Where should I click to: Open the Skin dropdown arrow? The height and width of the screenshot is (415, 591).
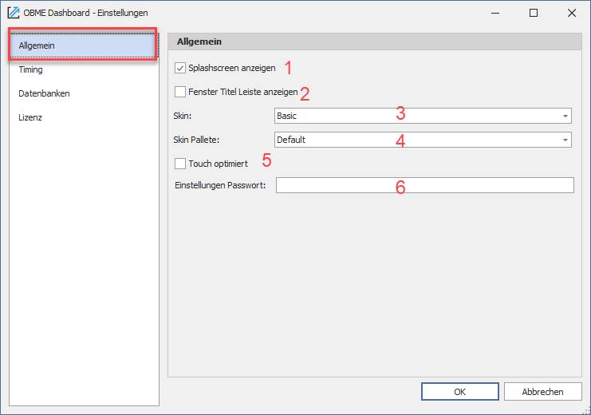pos(565,116)
